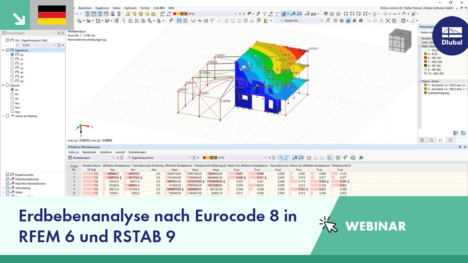Image resolution: width=468 pixels, height=263 pixels.
Task: Select the uZ radio button under Eigenform
Action: [x=12, y=68]
